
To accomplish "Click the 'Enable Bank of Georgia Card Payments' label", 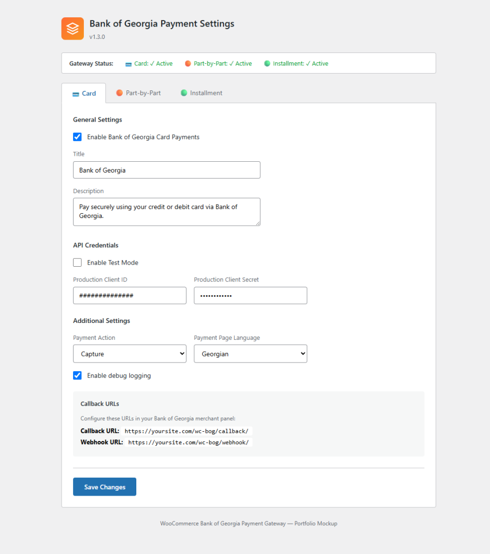I will tap(143, 137).
